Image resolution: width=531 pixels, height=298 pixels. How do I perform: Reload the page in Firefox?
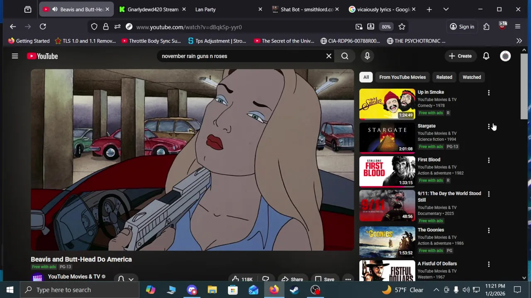point(43,27)
